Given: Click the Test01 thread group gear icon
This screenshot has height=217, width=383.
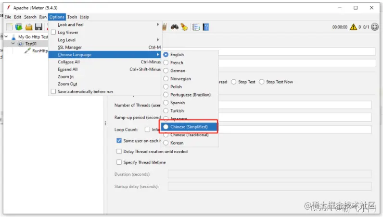Looking at the screenshot, I should point(21,44).
